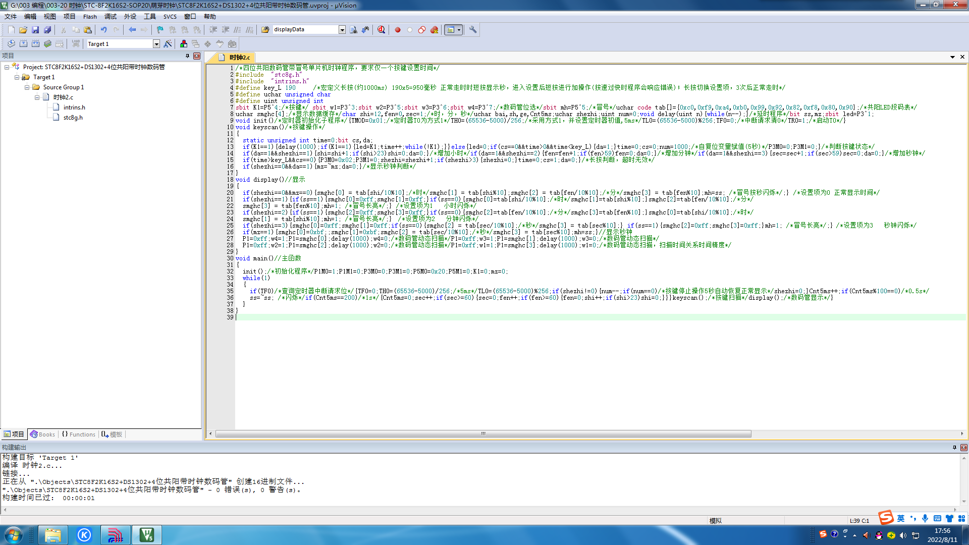Unindent selected lines using toolbar icon
This screenshot has height=545, width=969.
coord(226,30)
